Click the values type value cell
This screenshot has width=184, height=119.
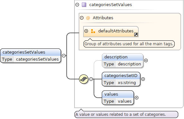tap(125, 101)
